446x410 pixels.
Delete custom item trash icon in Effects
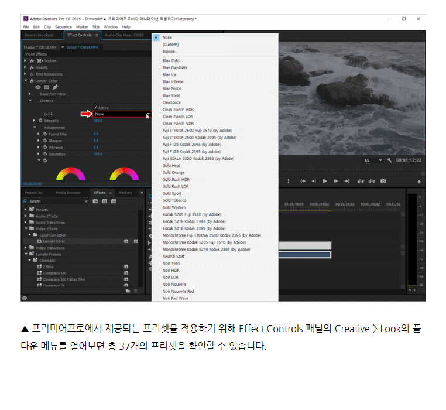tap(135, 291)
